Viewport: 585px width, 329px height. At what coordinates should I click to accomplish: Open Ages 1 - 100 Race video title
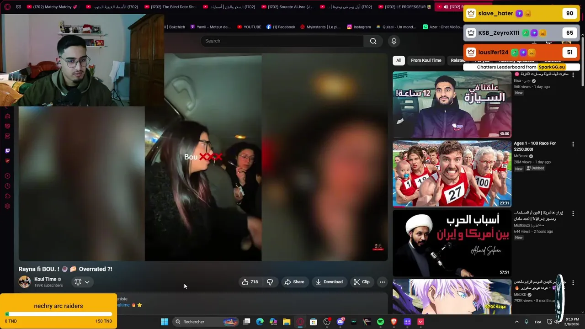tap(535, 146)
